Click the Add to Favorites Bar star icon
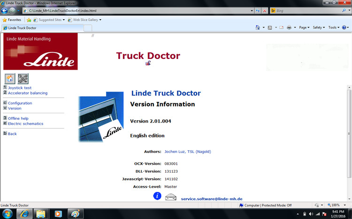 pyautogui.click(x=29, y=20)
